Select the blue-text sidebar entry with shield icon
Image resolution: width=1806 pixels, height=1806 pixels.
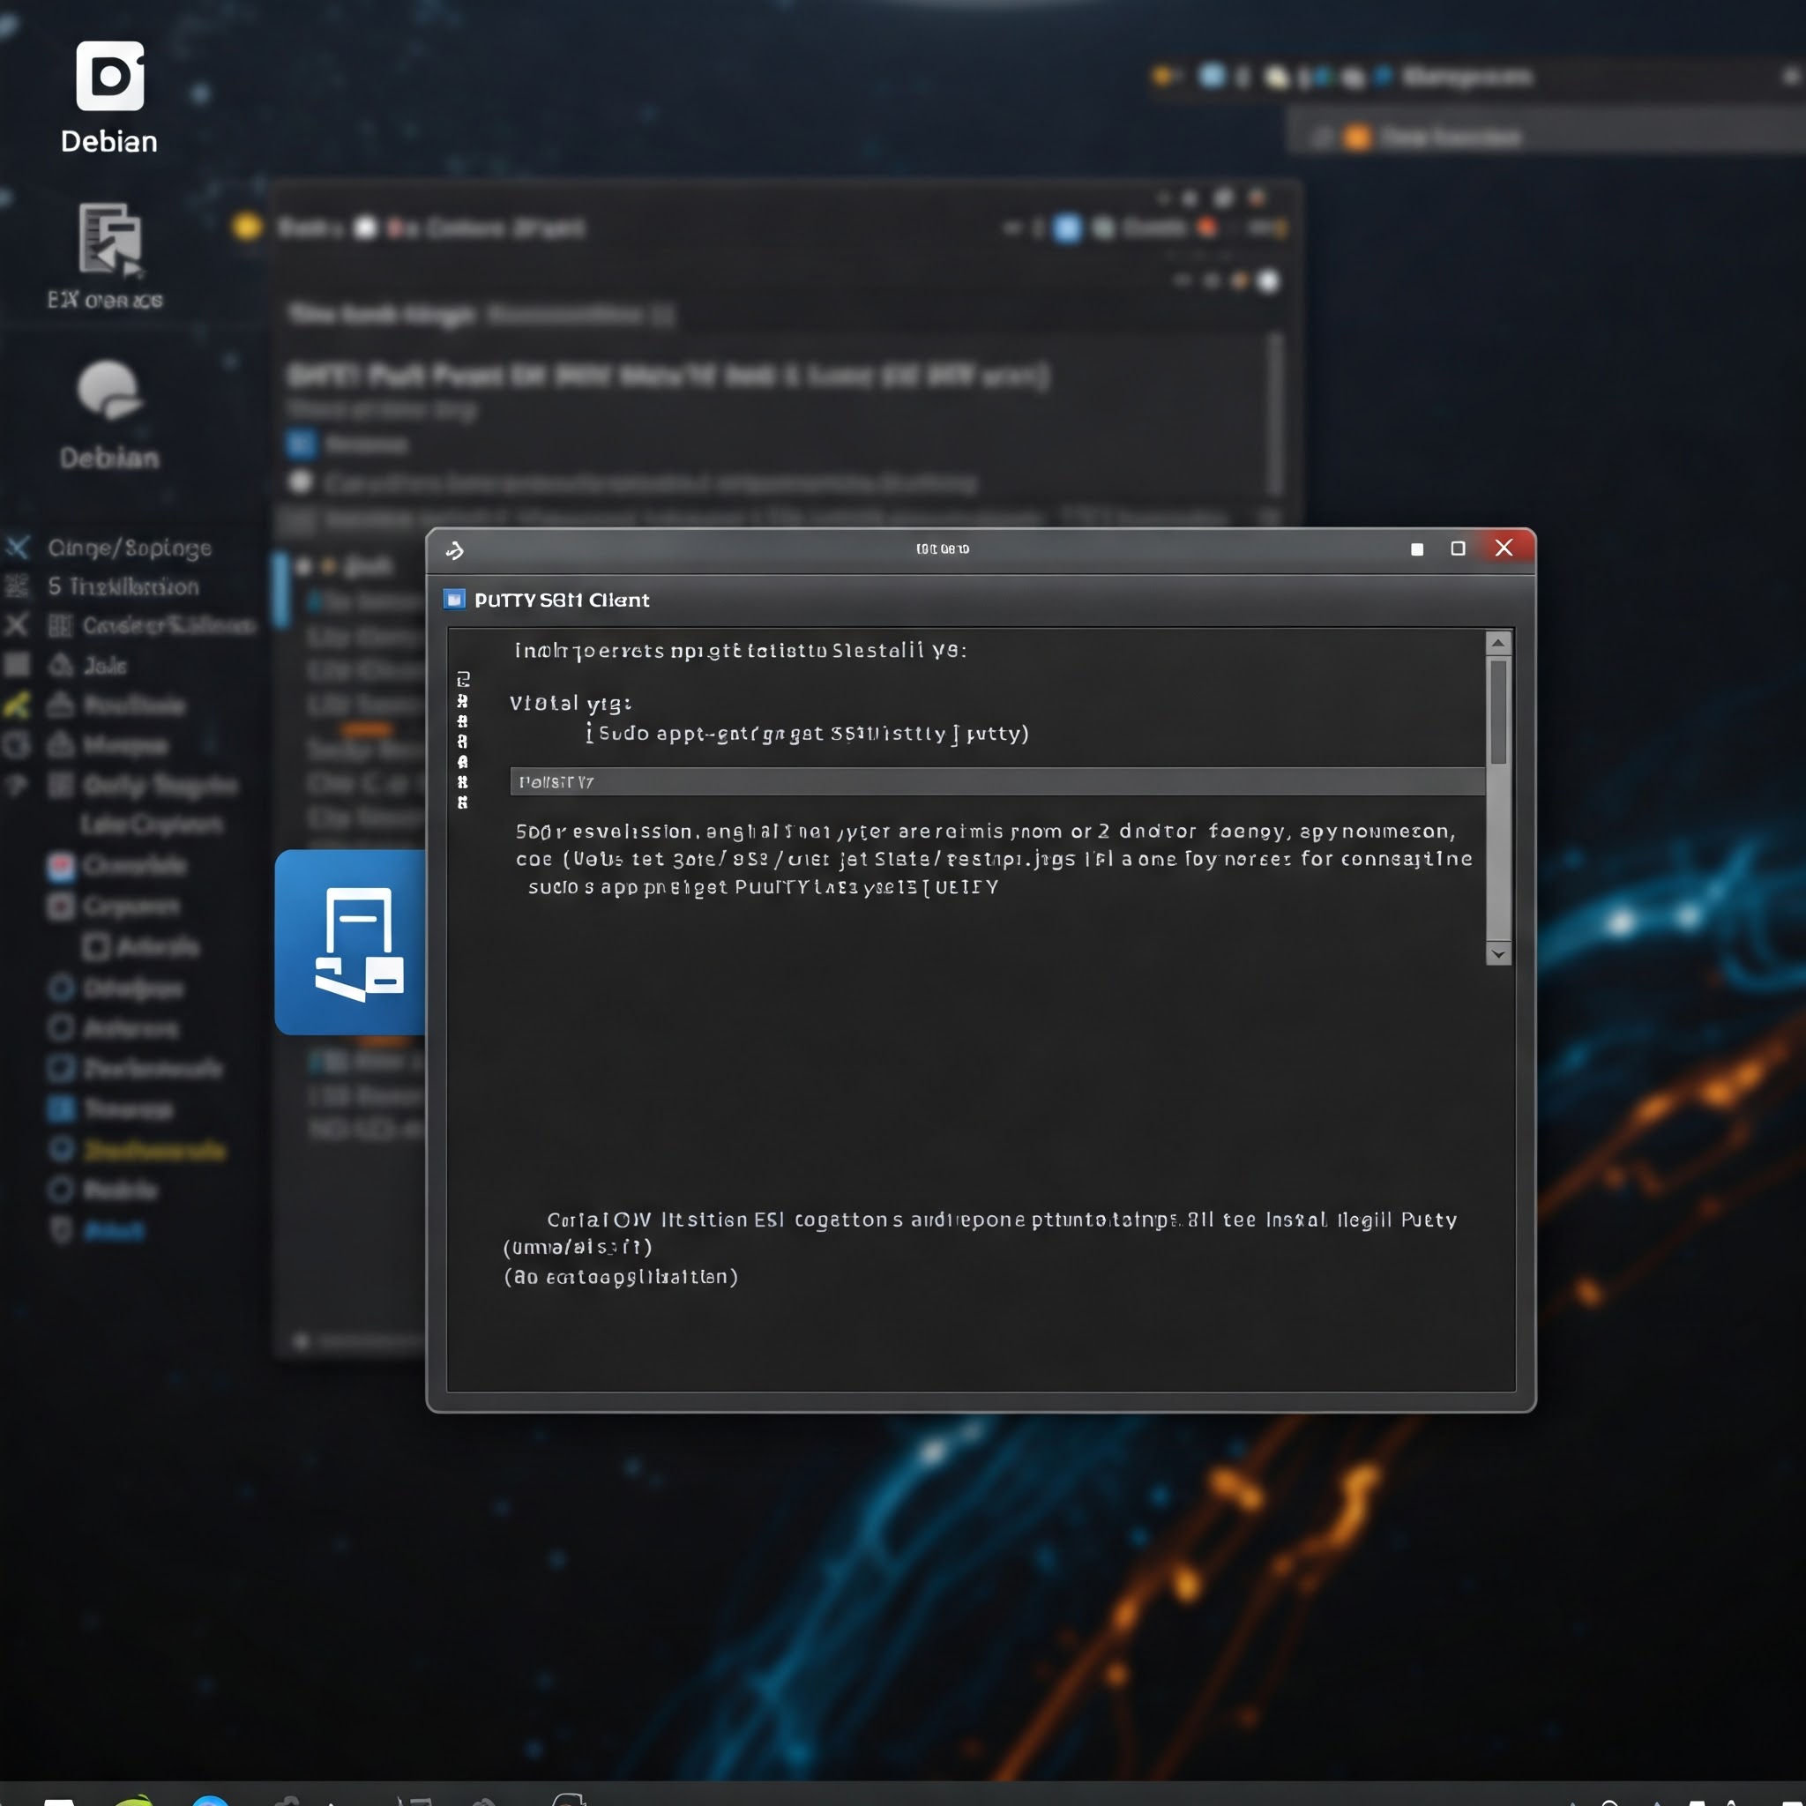coord(114,1231)
